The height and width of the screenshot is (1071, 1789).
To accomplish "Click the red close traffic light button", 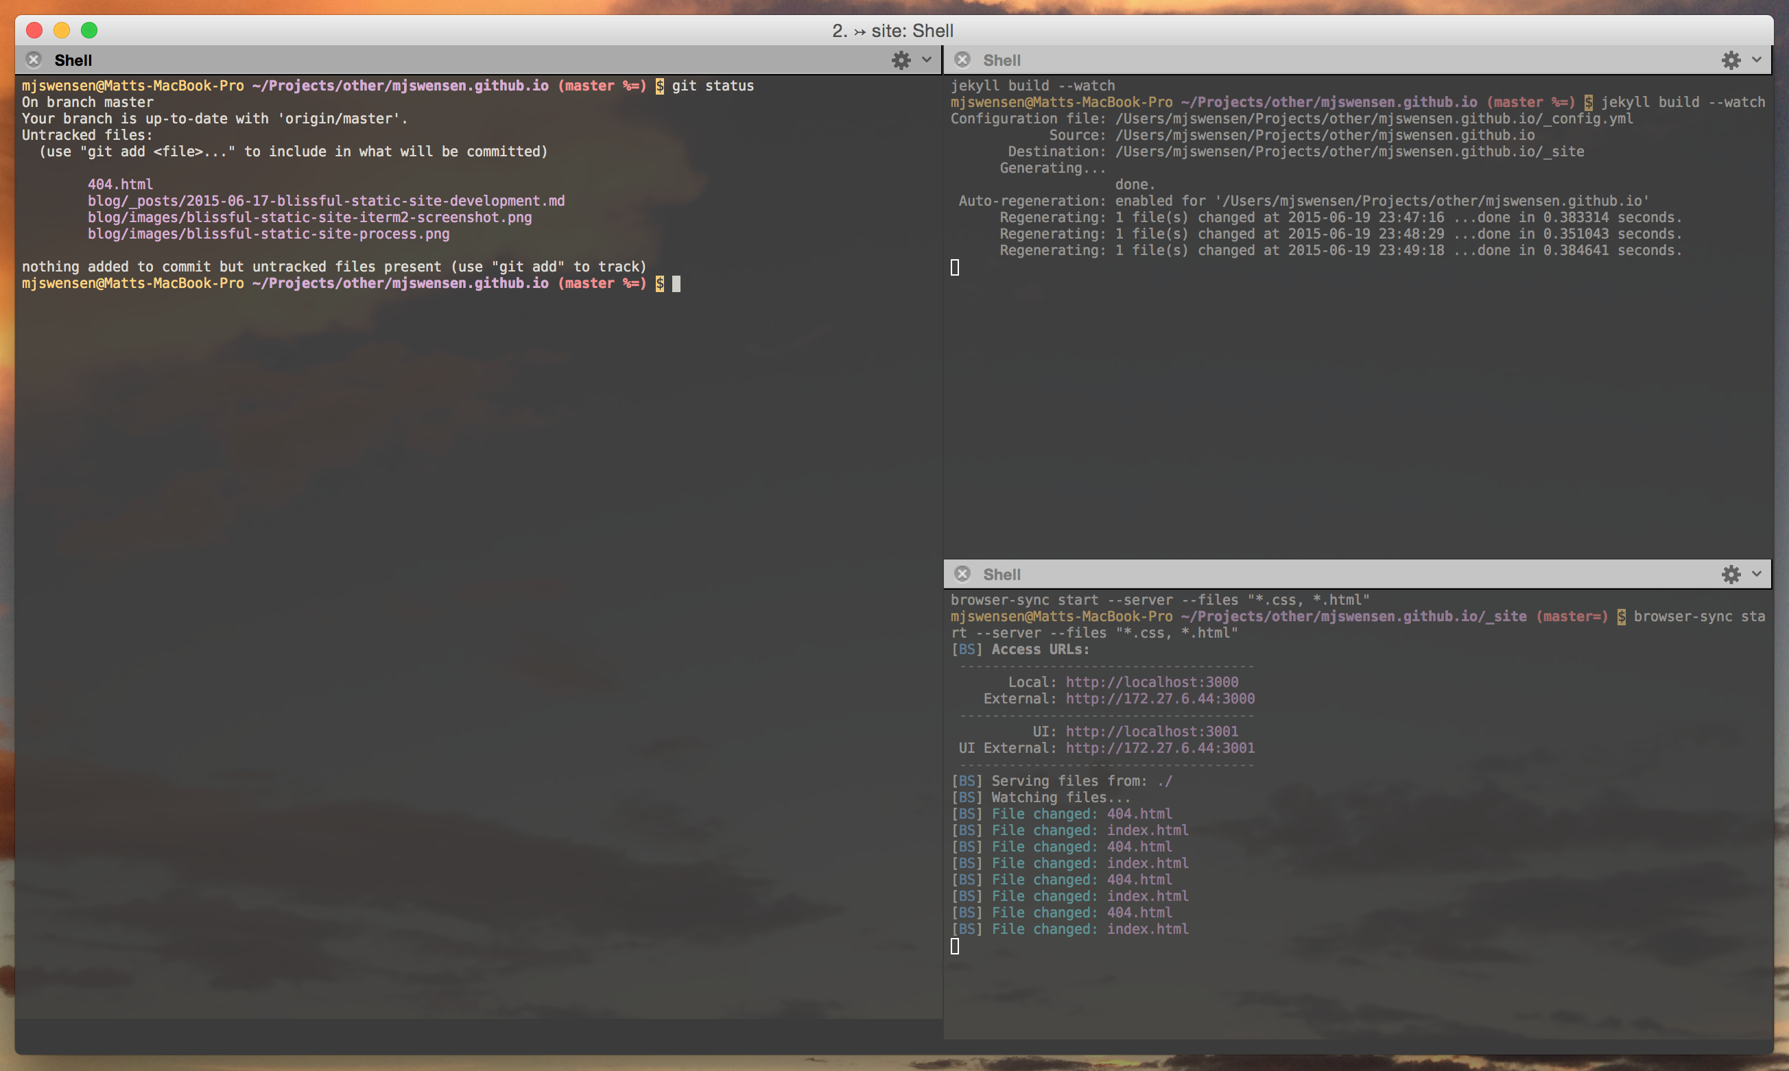I will tap(34, 30).
